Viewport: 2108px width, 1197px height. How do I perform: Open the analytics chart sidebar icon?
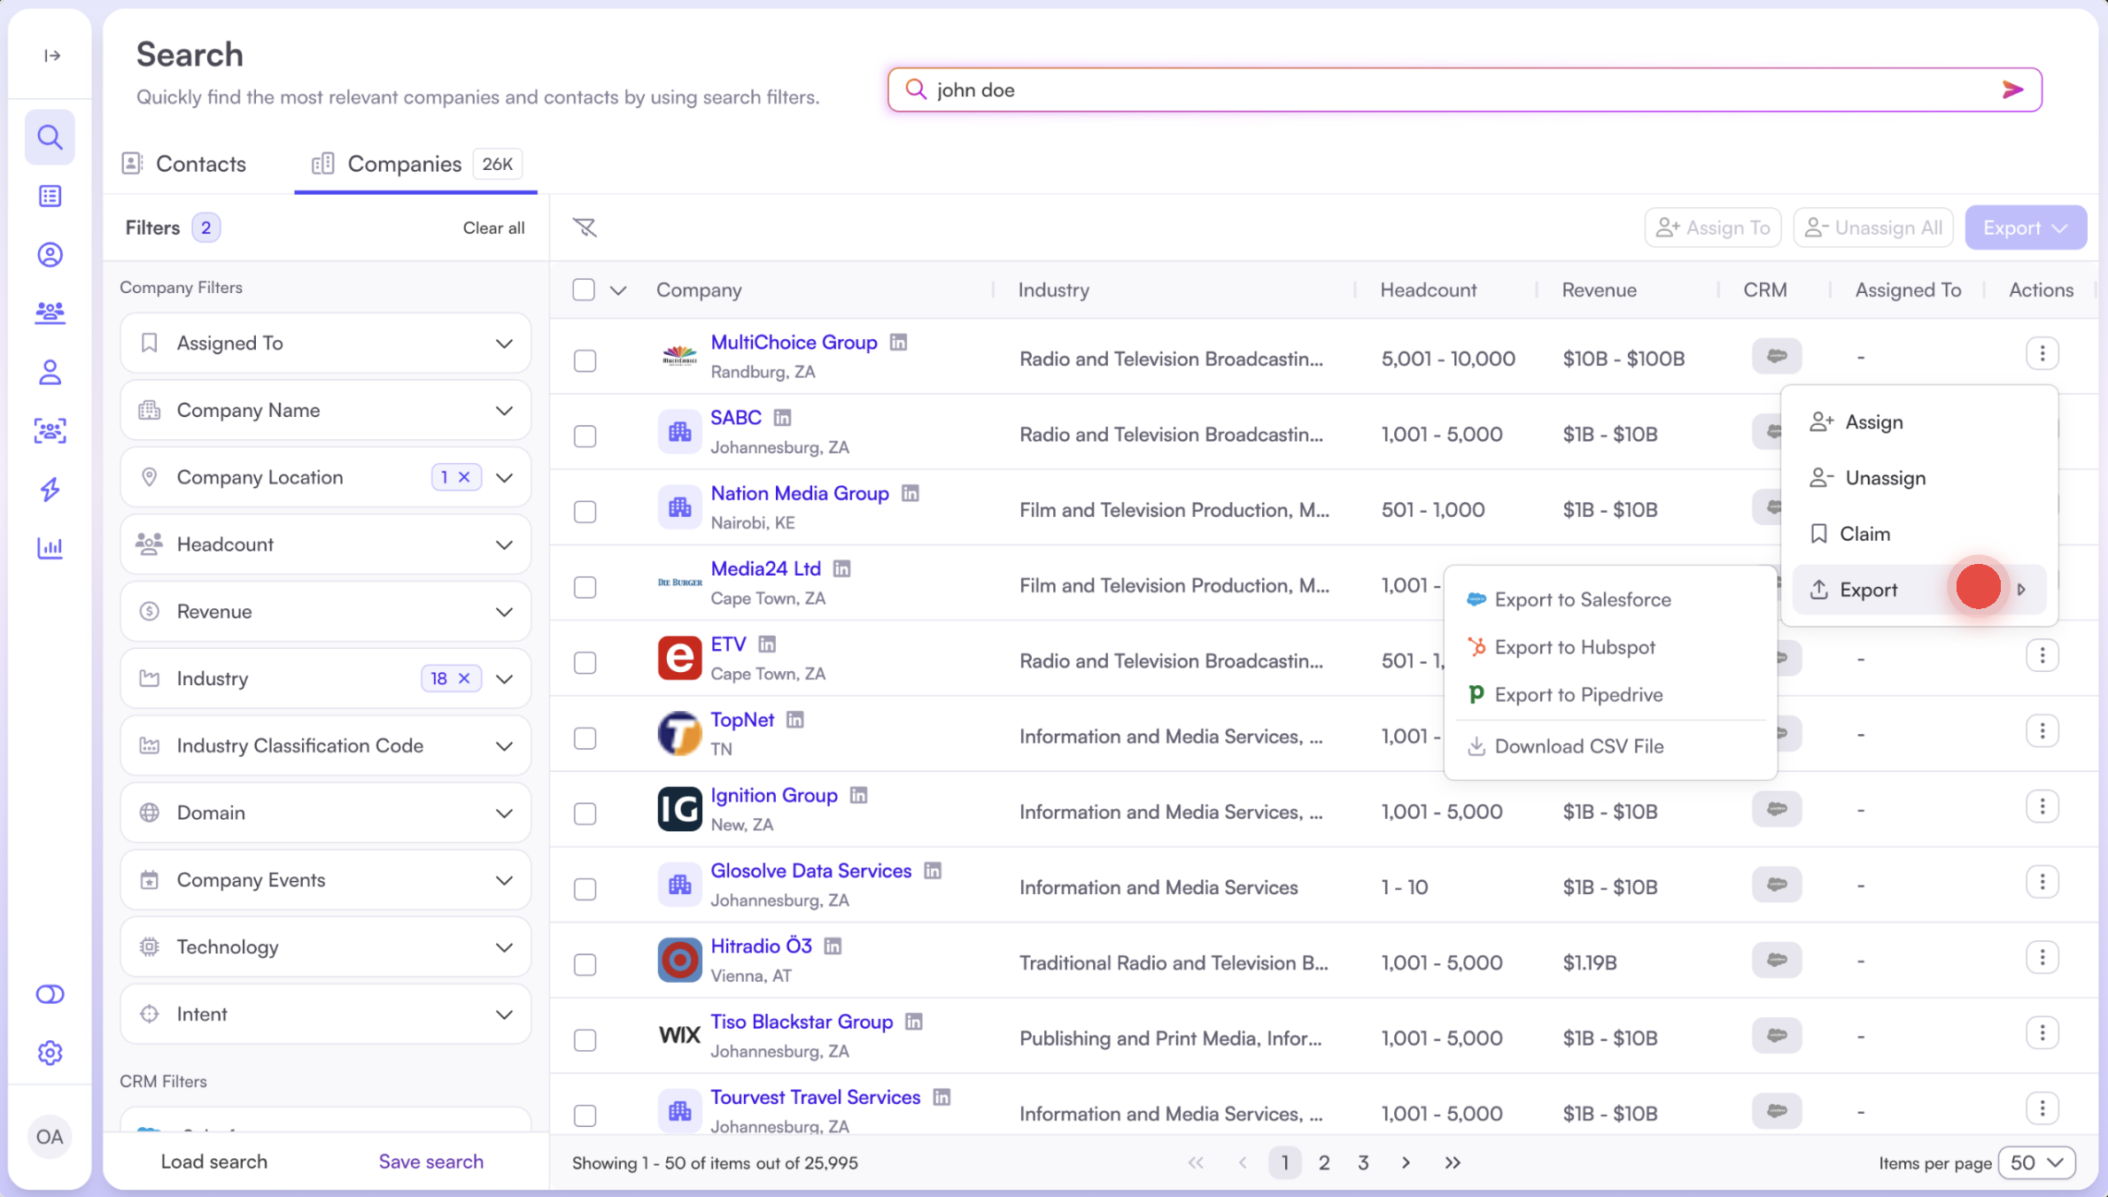click(x=50, y=548)
